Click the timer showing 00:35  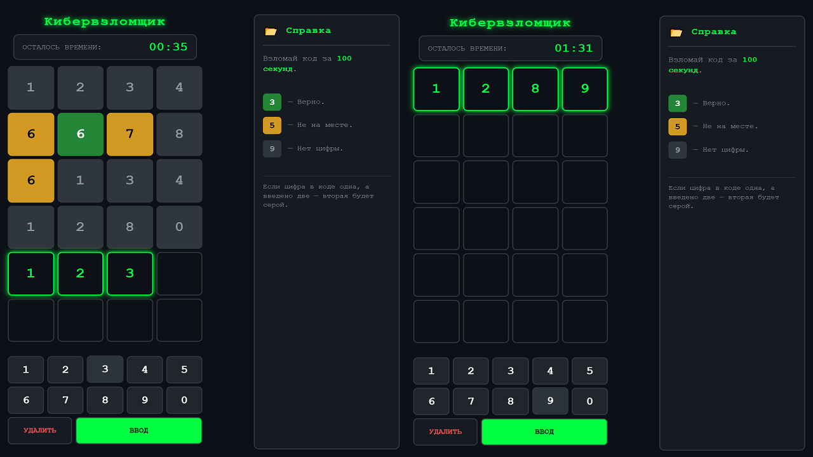click(169, 46)
